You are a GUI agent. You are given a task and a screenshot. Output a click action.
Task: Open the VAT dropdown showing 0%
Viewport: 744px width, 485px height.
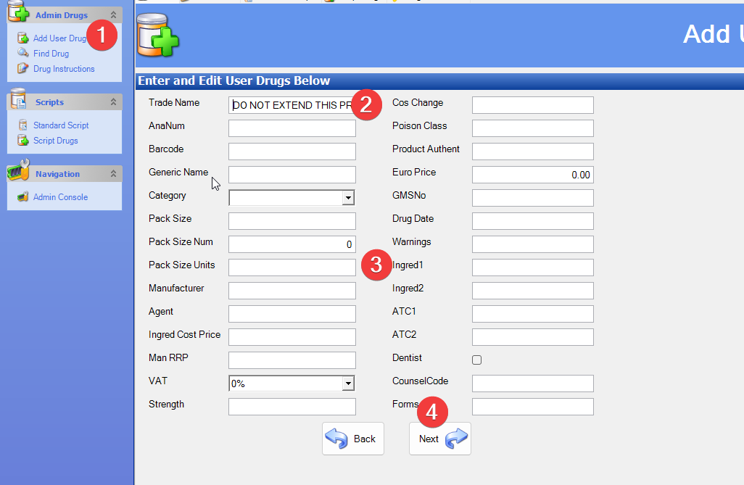(348, 384)
